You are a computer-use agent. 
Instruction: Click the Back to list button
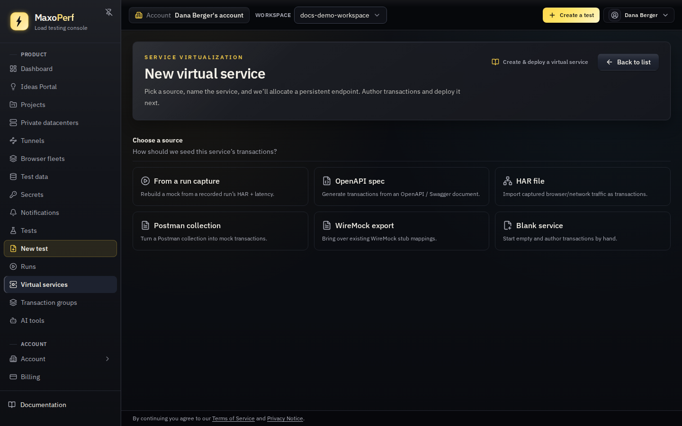[x=628, y=62]
